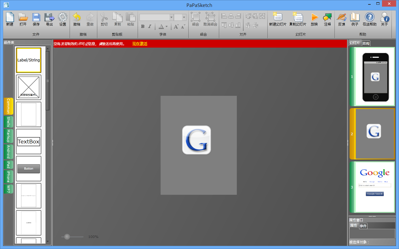Image resolution: width=399 pixels, height=249 pixels.
Task: Open the Android component tab
Action: click(x=9, y=152)
